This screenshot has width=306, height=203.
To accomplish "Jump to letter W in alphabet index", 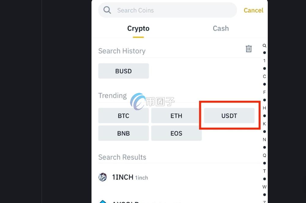I will [x=264, y=187].
